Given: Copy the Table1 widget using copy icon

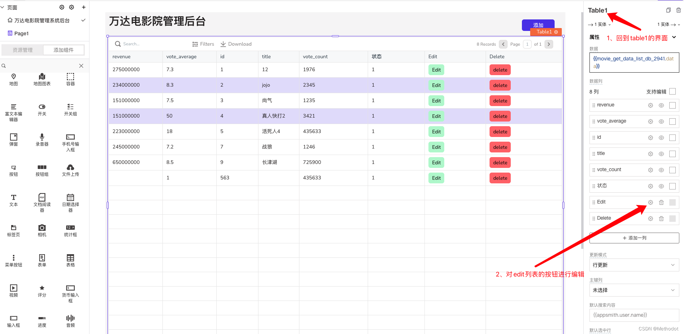Looking at the screenshot, I should tap(669, 10).
